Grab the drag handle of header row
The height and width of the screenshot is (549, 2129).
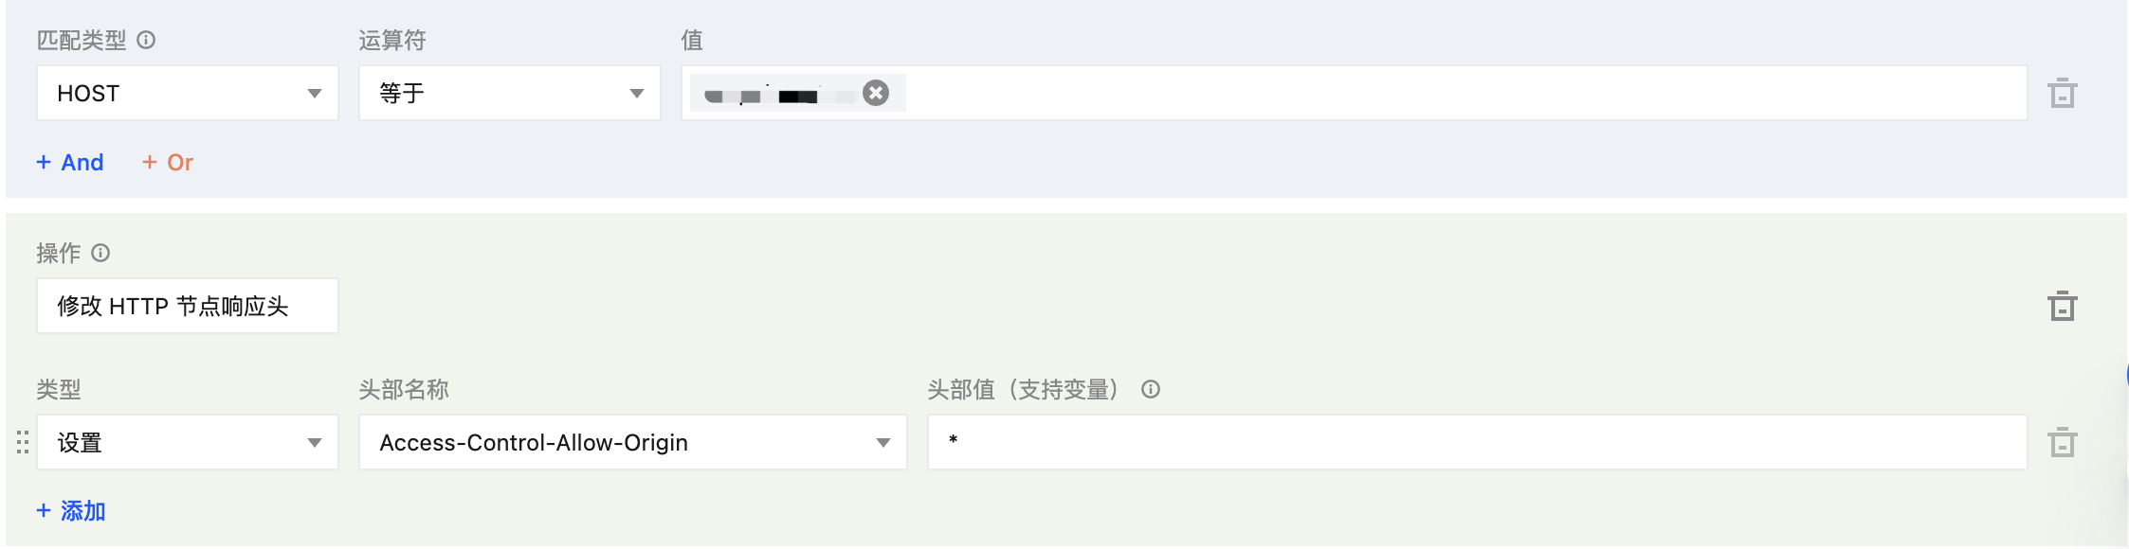23,442
